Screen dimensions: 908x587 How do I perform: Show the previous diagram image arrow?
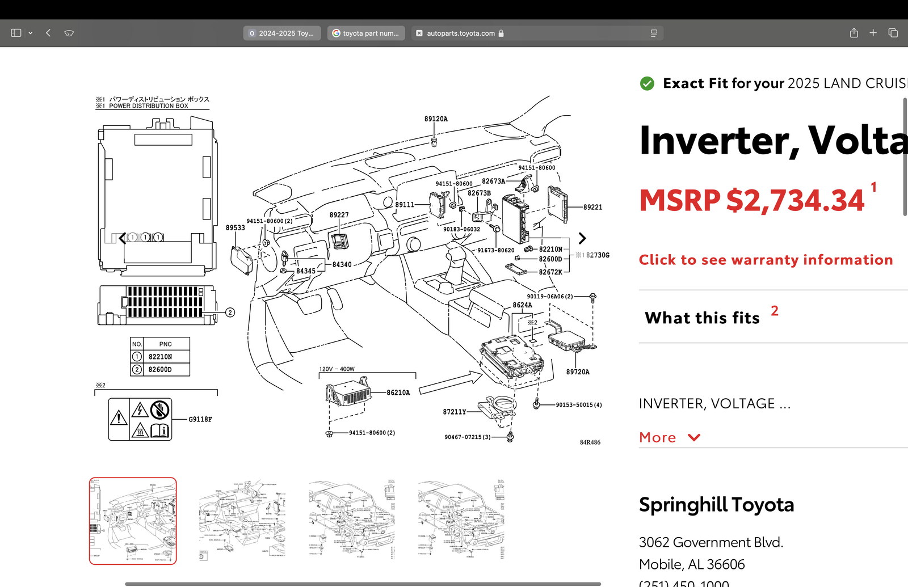pyautogui.click(x=123, y=238)
